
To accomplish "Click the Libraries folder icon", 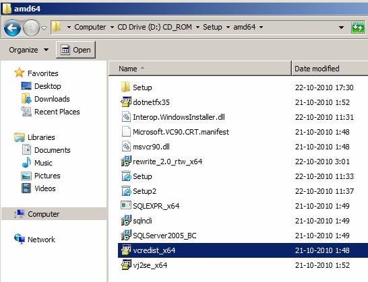I will [x=20, y=137].
